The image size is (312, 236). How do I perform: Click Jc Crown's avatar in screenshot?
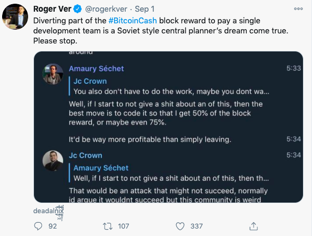53,161
